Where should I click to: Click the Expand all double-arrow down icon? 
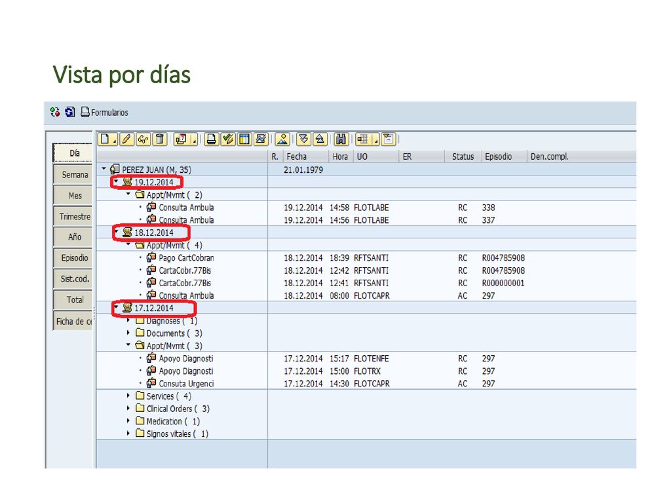pos(303,139)
